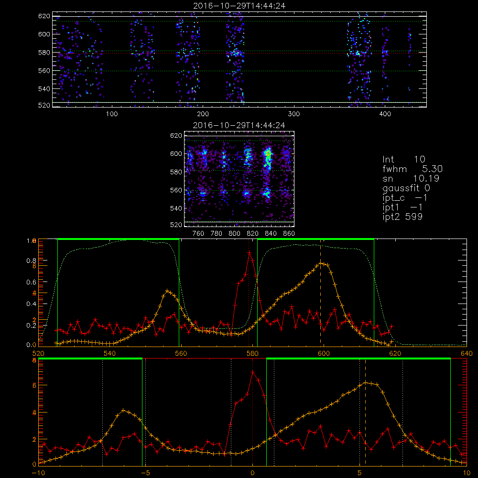
Task: Click x-axis label 800 of middle image
Action: pos(235,234)
